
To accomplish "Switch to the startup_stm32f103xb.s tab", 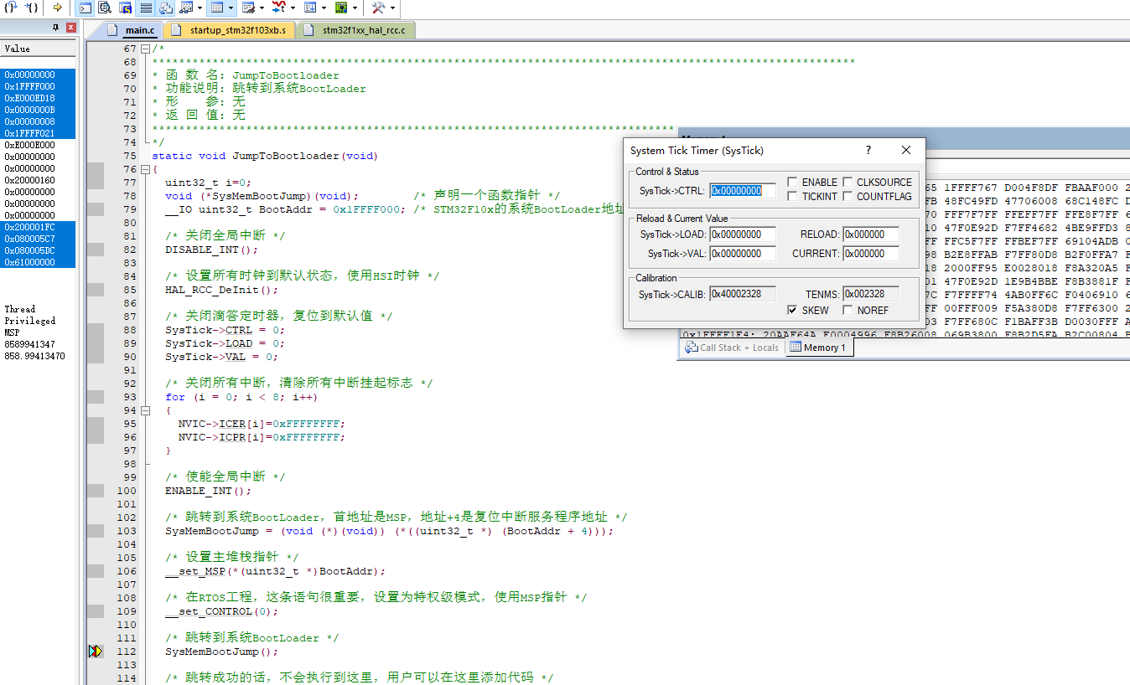I will pyautogui.click(x=229, y=30).
